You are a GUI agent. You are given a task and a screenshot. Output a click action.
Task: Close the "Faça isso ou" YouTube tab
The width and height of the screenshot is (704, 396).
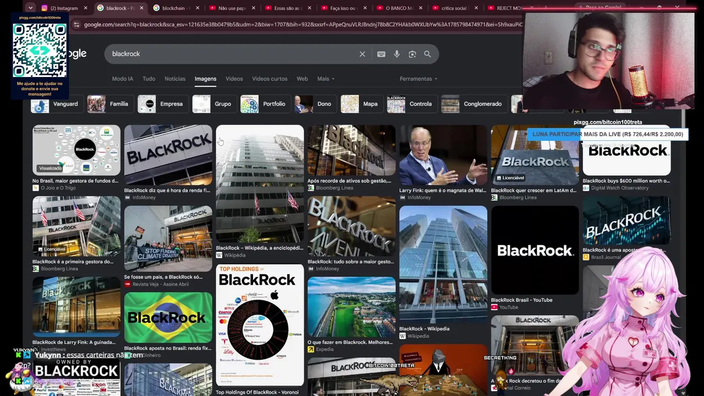point(365,8)
